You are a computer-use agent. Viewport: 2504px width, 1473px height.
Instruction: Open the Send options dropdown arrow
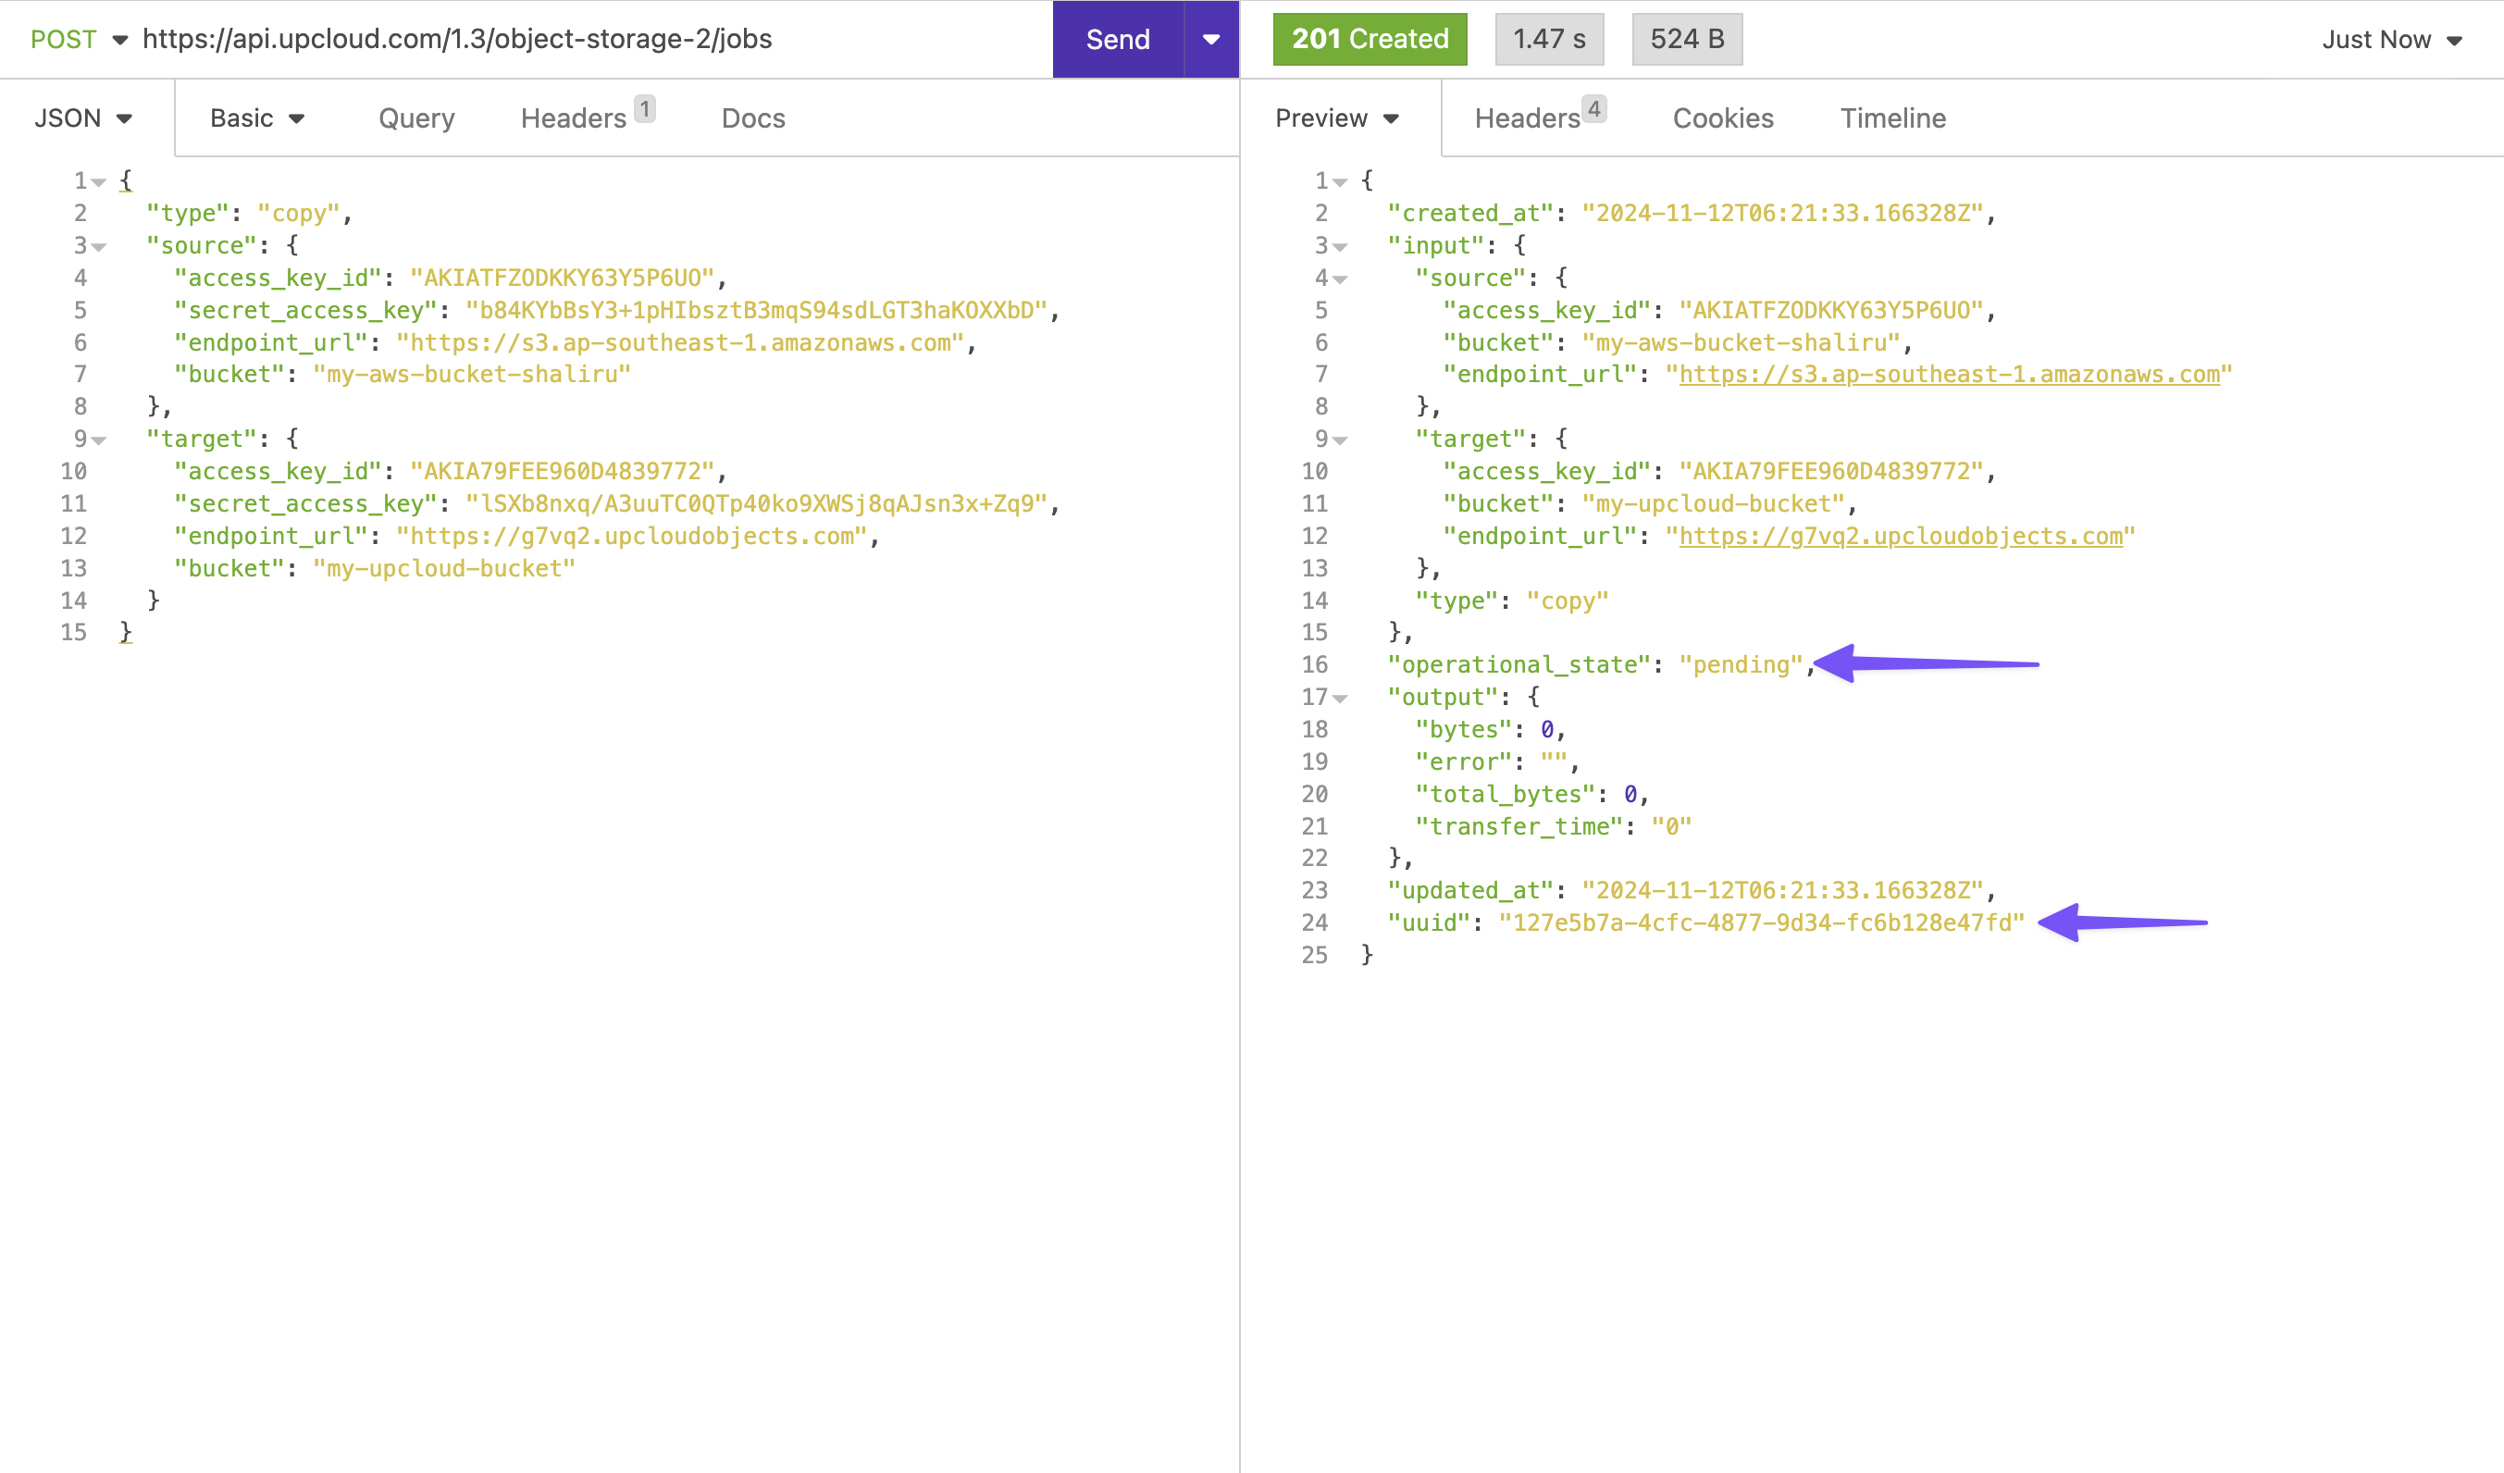[1211, 39]
